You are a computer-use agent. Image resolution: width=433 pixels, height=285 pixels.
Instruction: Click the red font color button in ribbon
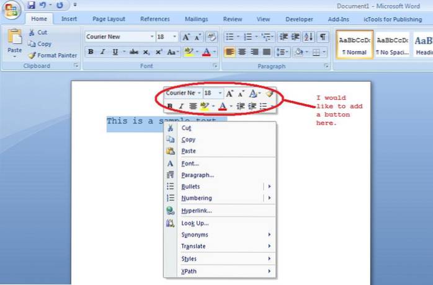[207, 52]
